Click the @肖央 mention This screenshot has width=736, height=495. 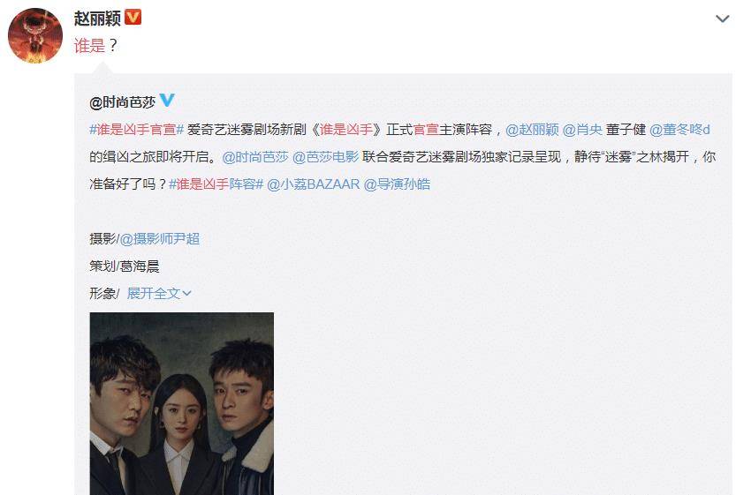click(582, 130)
